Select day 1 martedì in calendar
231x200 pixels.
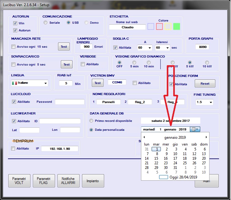click(156, 149)
